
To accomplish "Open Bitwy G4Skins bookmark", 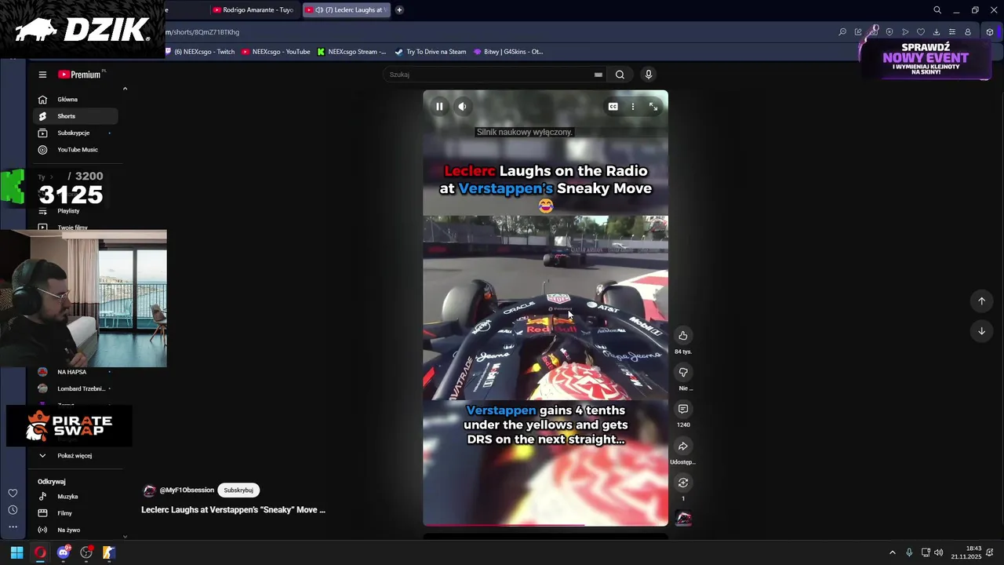I will (508, 52).
